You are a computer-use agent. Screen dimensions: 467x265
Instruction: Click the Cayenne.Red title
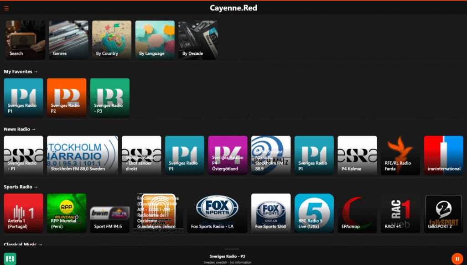(233, 8)
